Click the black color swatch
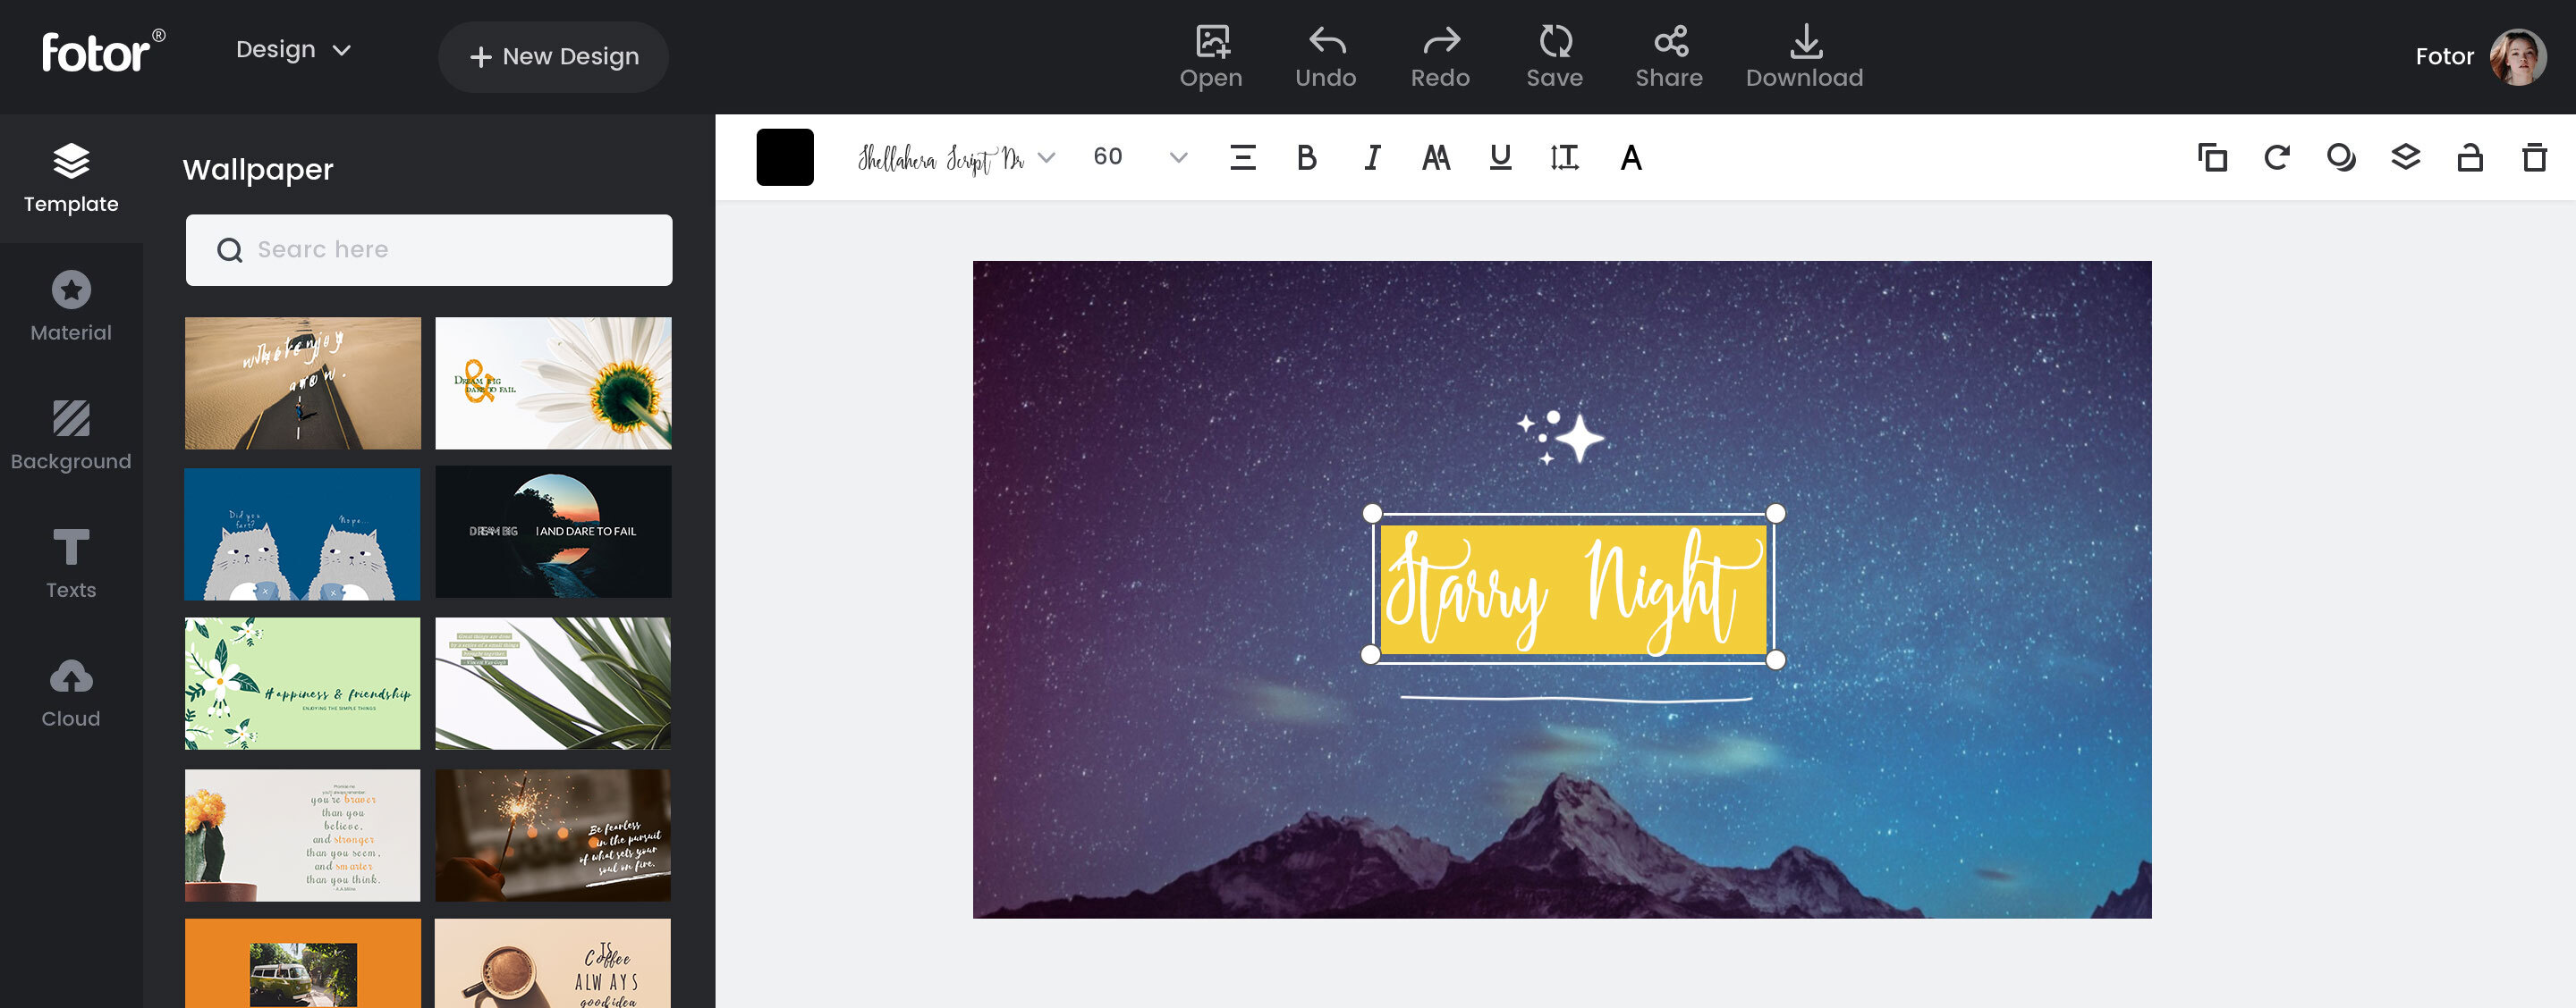This screenshot has width=2576, height=1008. (785, 156)
